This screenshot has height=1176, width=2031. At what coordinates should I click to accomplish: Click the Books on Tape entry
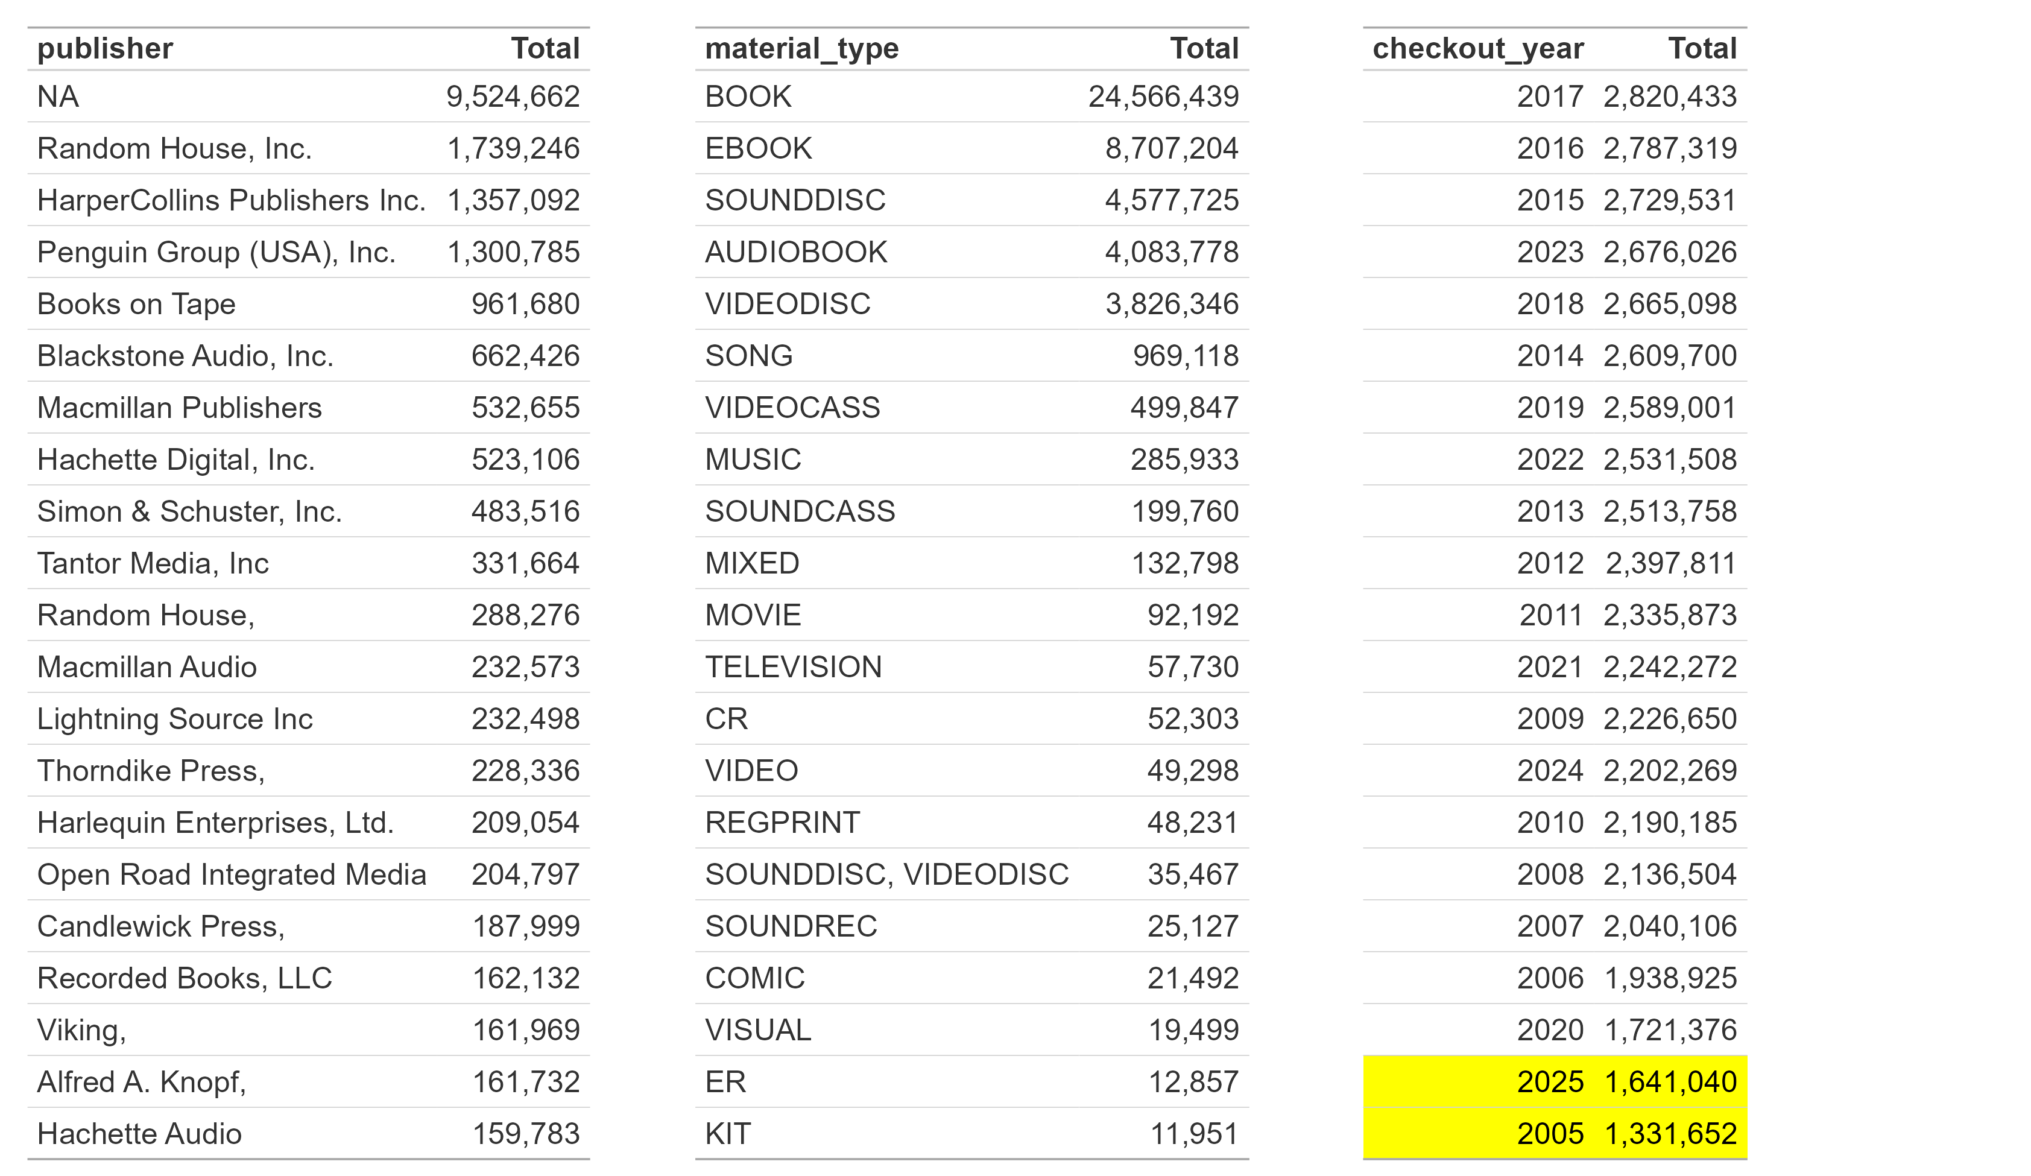point(136,304)
